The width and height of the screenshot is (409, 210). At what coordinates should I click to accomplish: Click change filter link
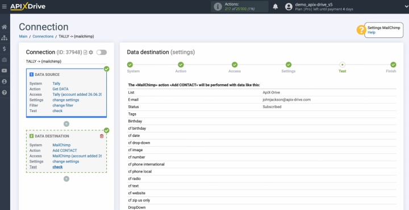click(x=63, y=105)
